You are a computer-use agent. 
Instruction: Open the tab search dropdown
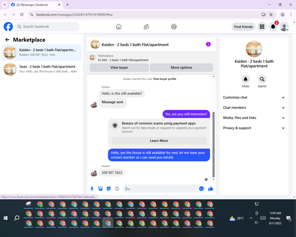point(5,5)
